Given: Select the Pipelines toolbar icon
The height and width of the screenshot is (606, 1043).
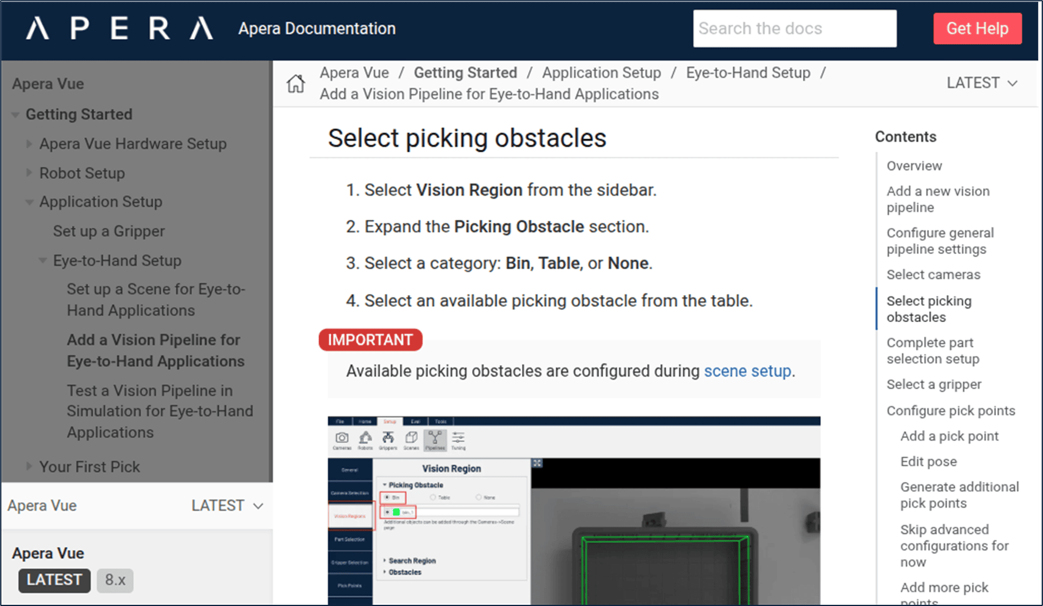Looking at the screenshot, I should point(435,439).
